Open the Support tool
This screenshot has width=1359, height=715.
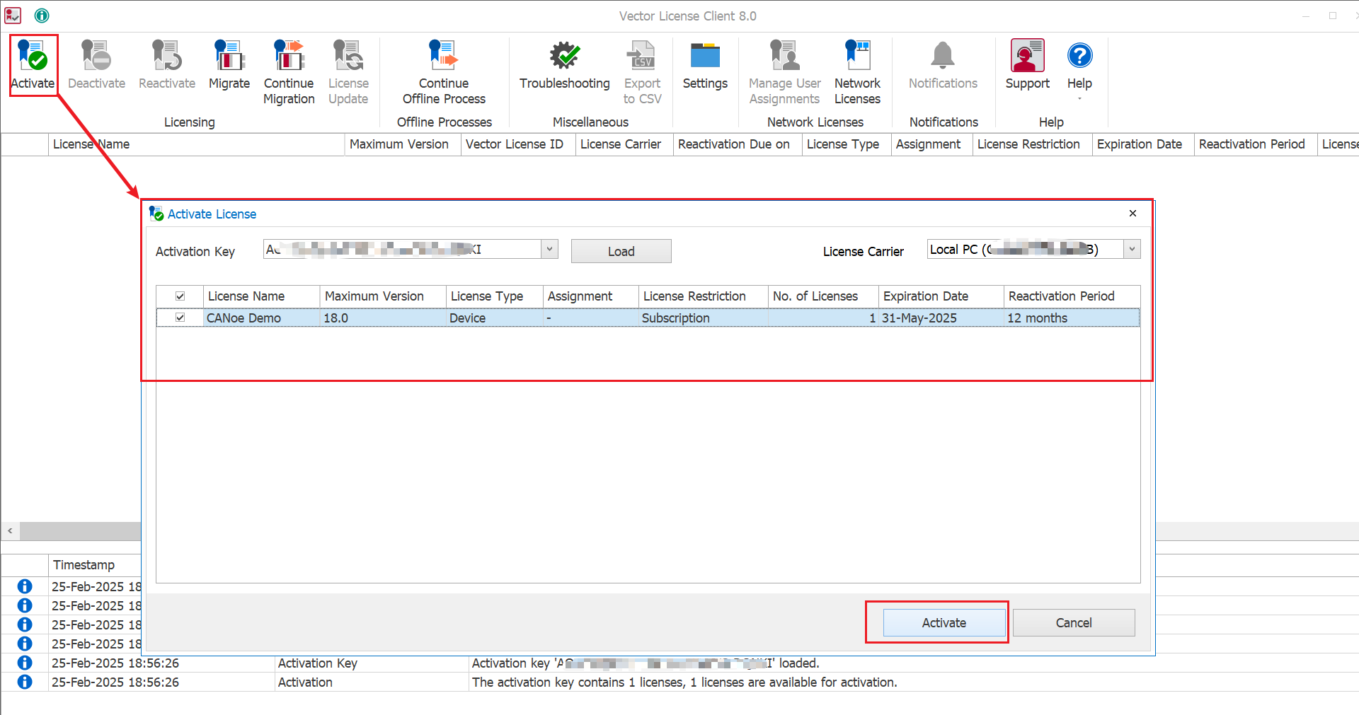(x=1028, y=56)
